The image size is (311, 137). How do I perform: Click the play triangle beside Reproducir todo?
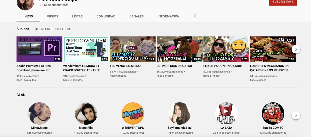tap(37, 29)
